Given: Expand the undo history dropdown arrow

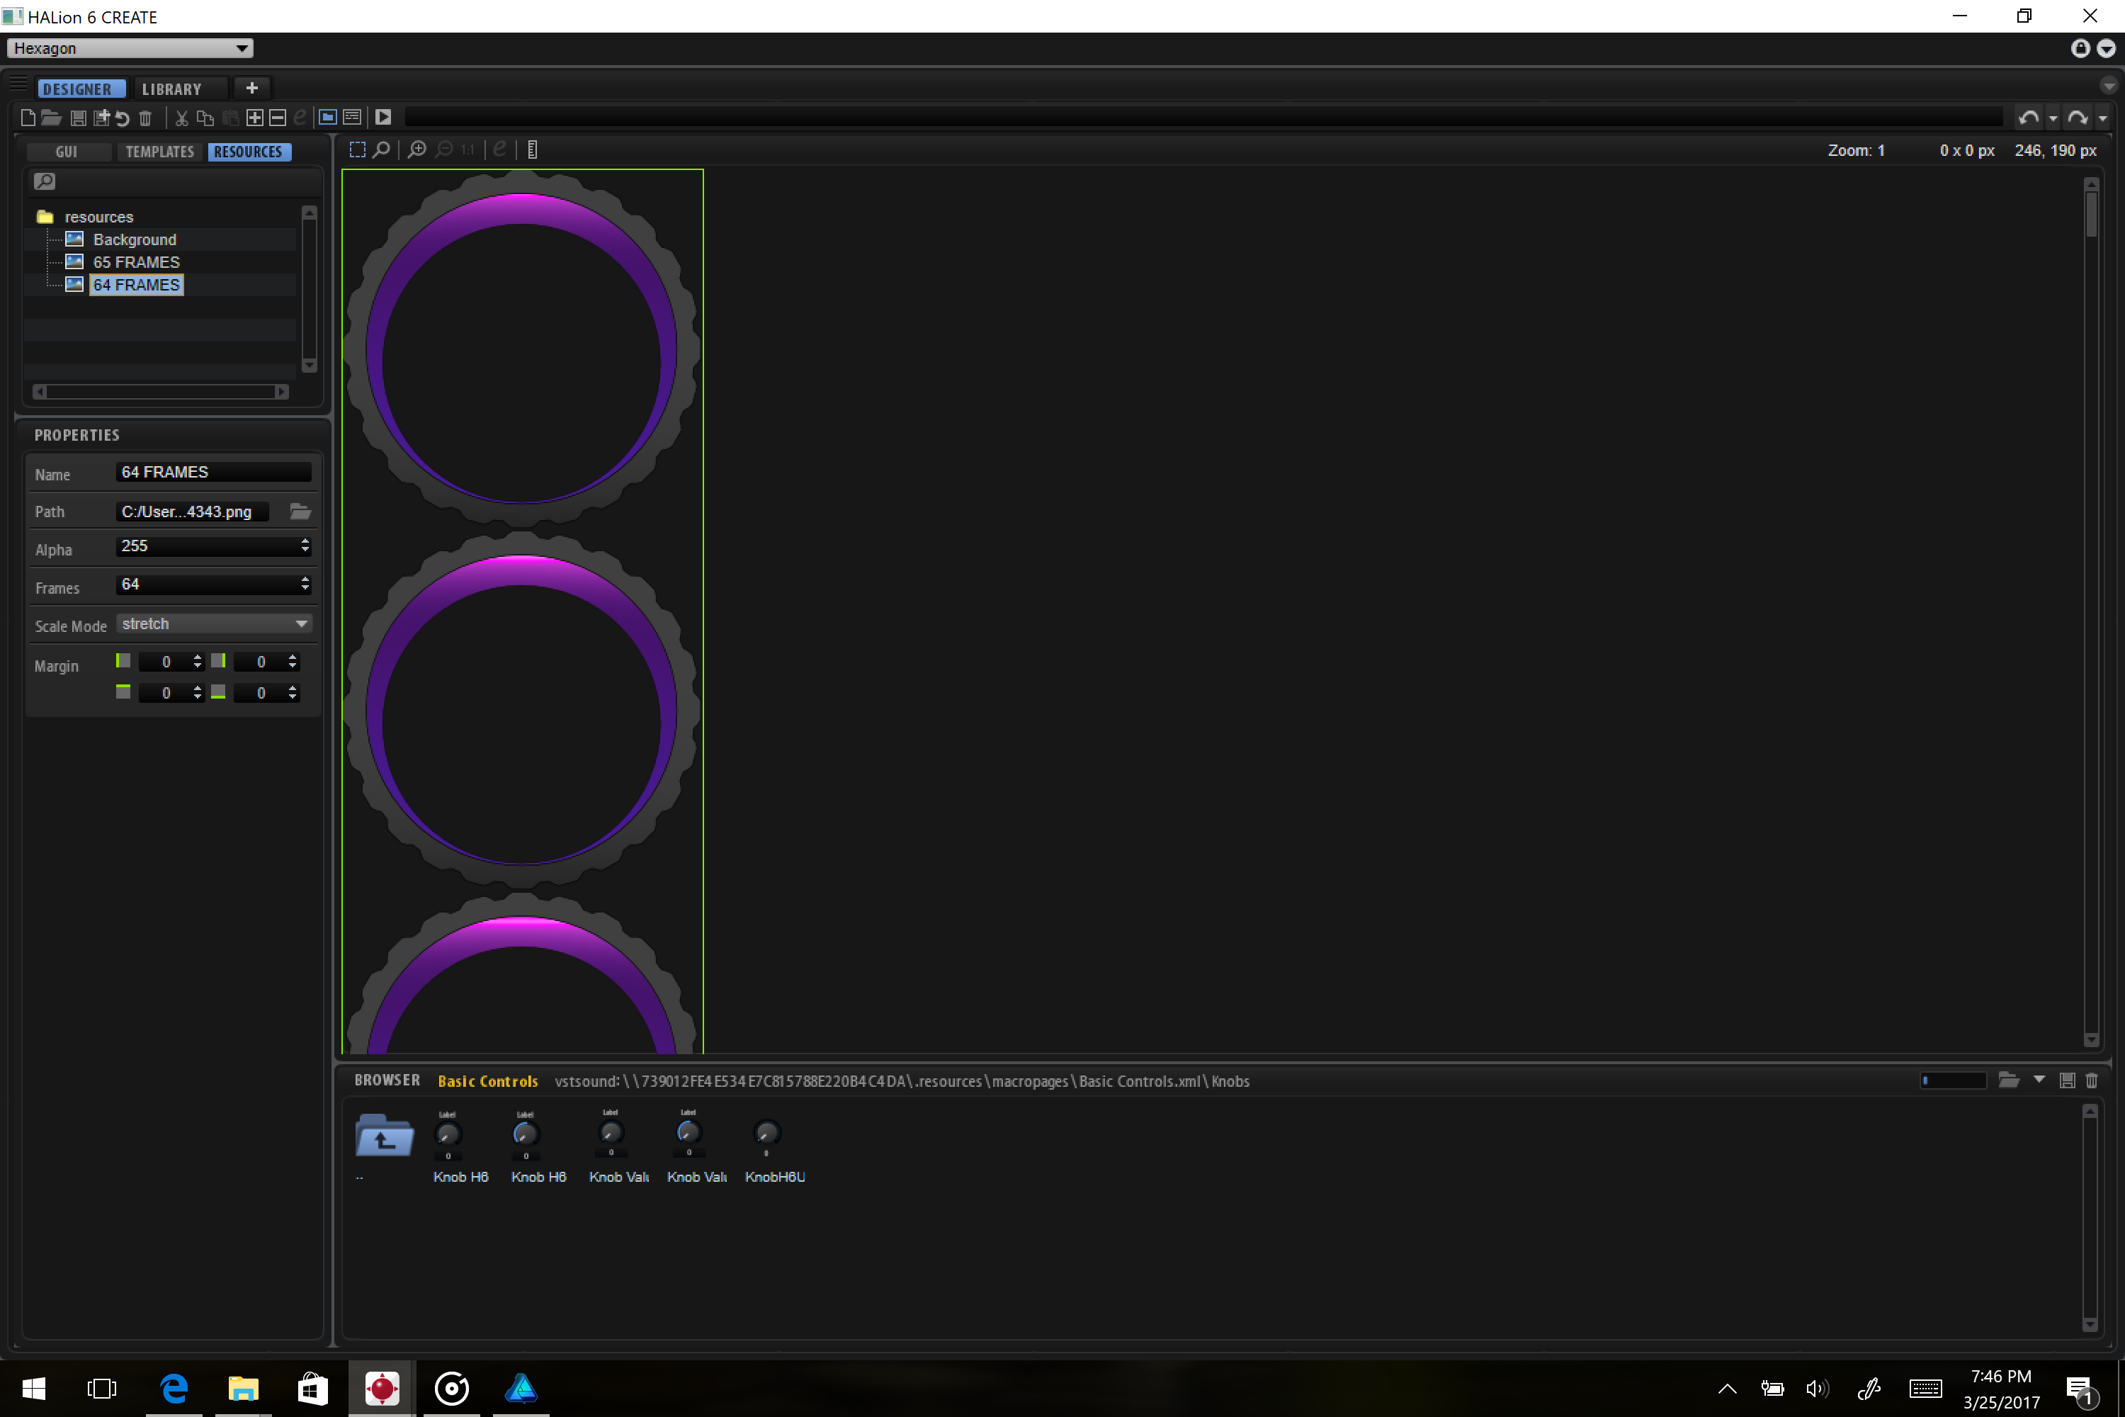Looking at the screenshot, I should click(x=2053, y=118).
